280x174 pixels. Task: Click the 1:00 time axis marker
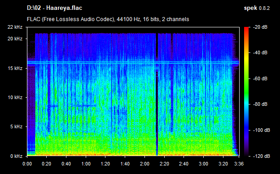(86, 164)
